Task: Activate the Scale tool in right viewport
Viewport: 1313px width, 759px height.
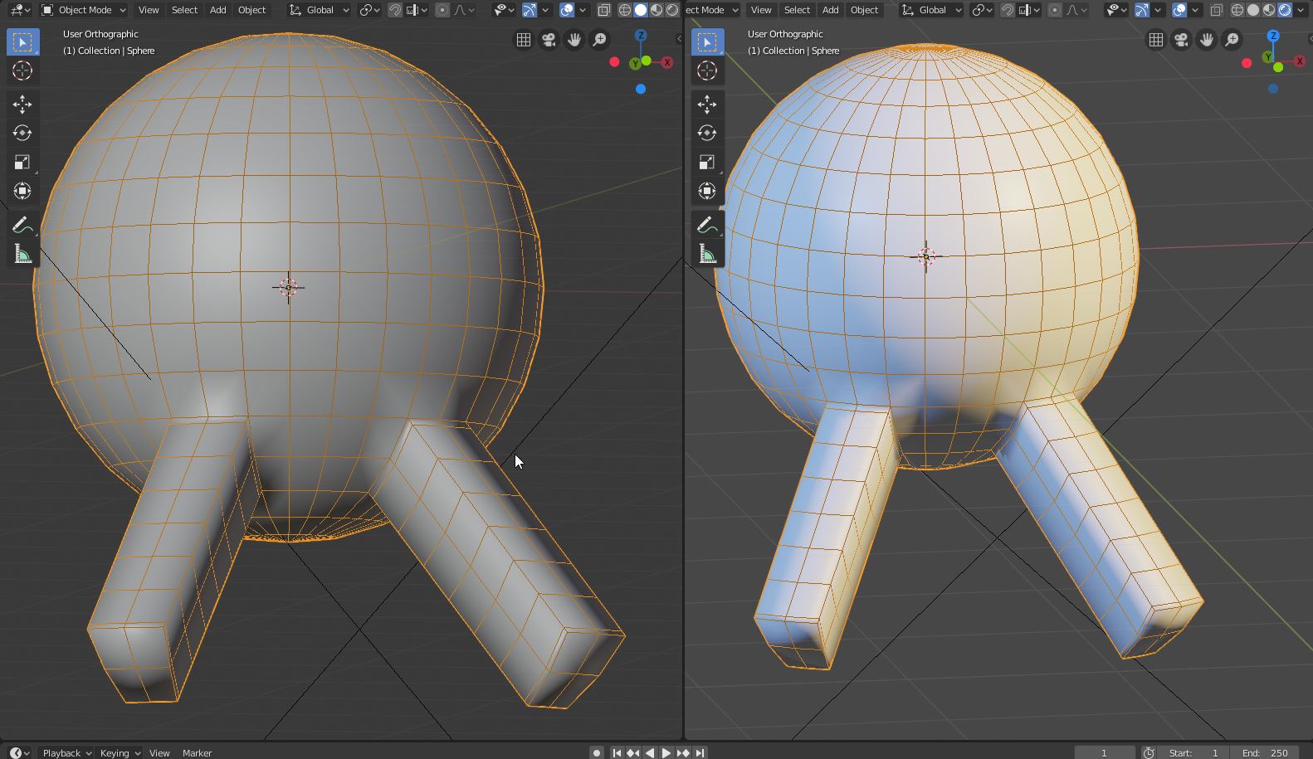Action: [707, 162]
